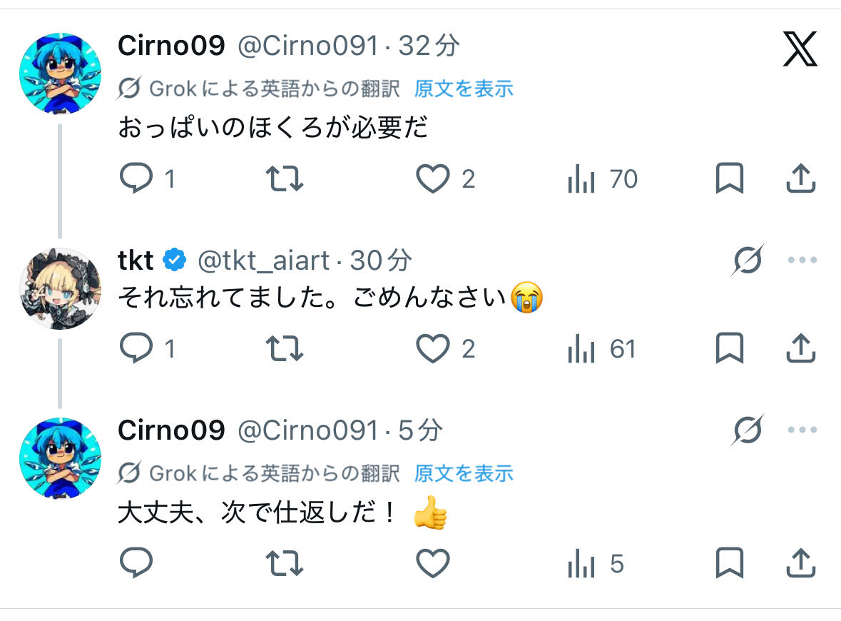Like the first Cirno09 post

coord(433,178)
